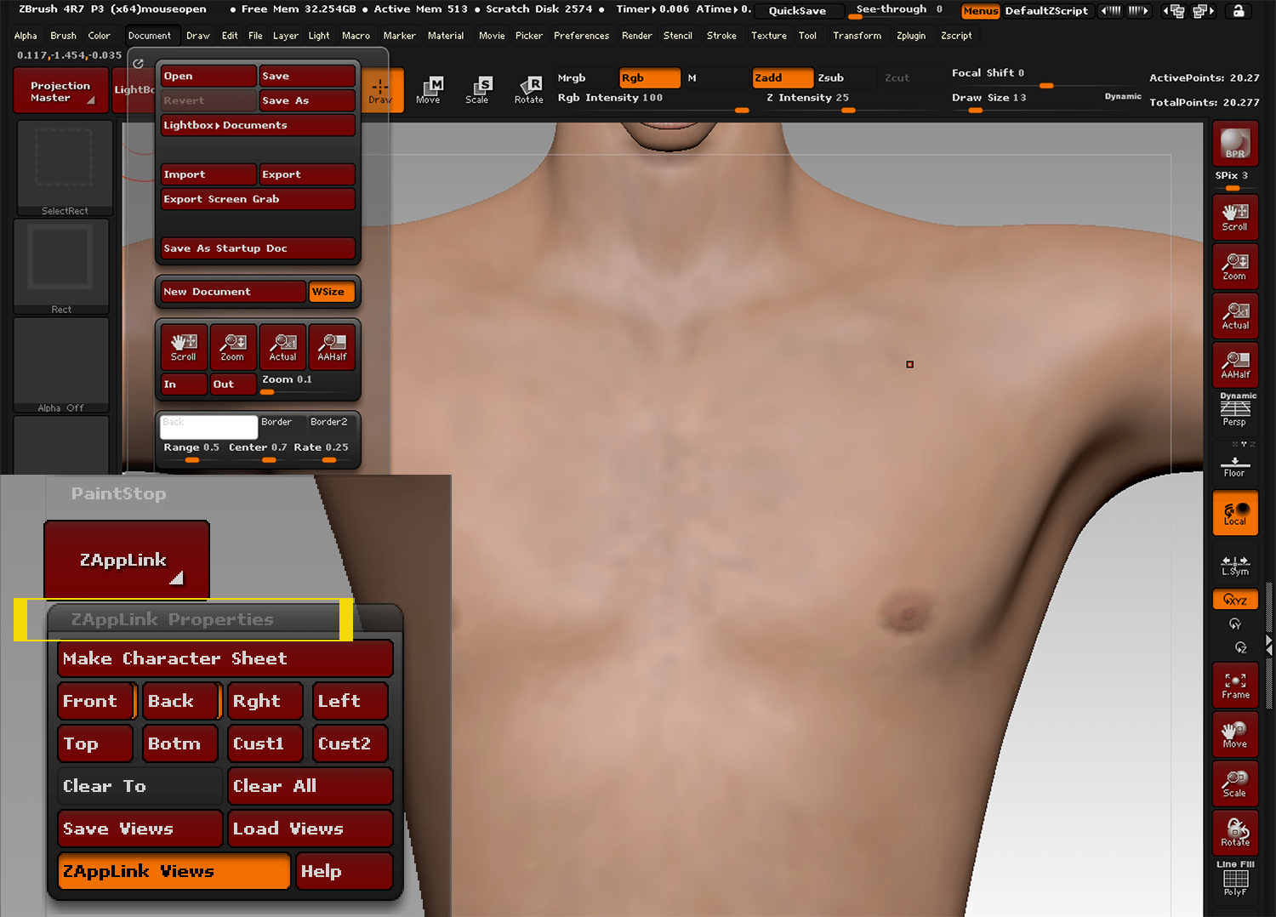Click the BPR render icon

point(1235,144)
